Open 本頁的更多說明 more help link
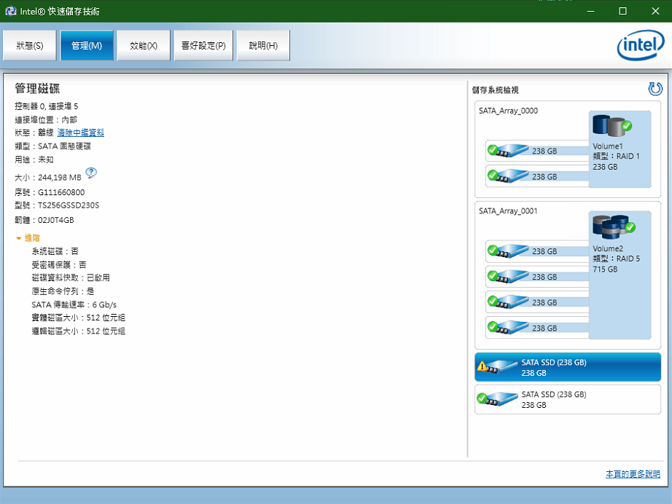The height and width of the screenshot is (504, 672). pos(633,474)
